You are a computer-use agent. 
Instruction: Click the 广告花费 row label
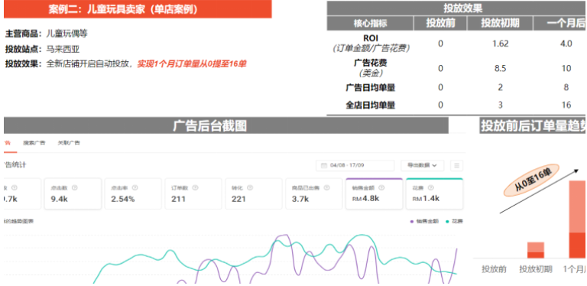coord(370,67)
